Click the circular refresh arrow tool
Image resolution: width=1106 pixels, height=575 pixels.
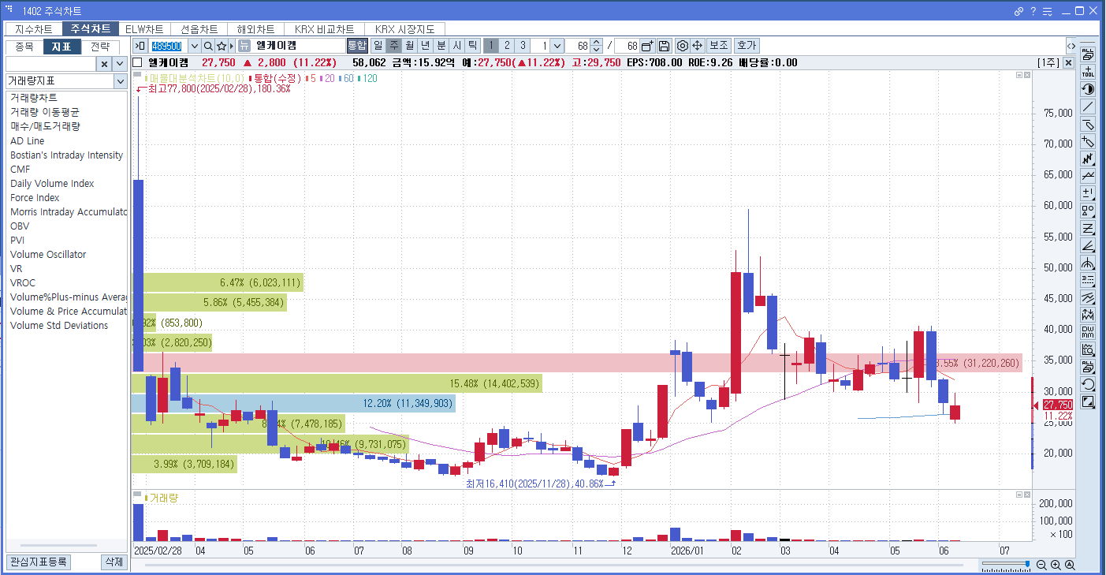tap(1088, 384)
